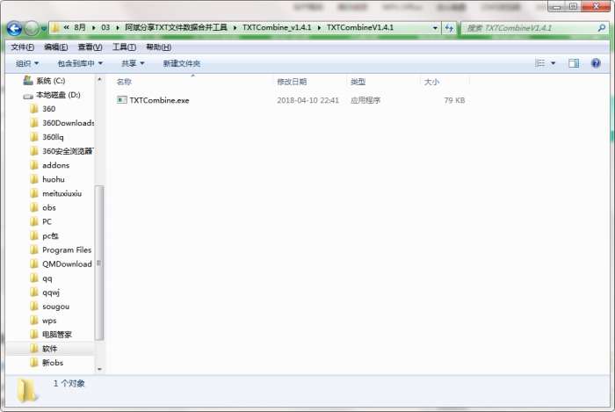This screenshot has width=615, height=412.
Task: Sort by the 名称 column header
Action: tap(124, 82)
